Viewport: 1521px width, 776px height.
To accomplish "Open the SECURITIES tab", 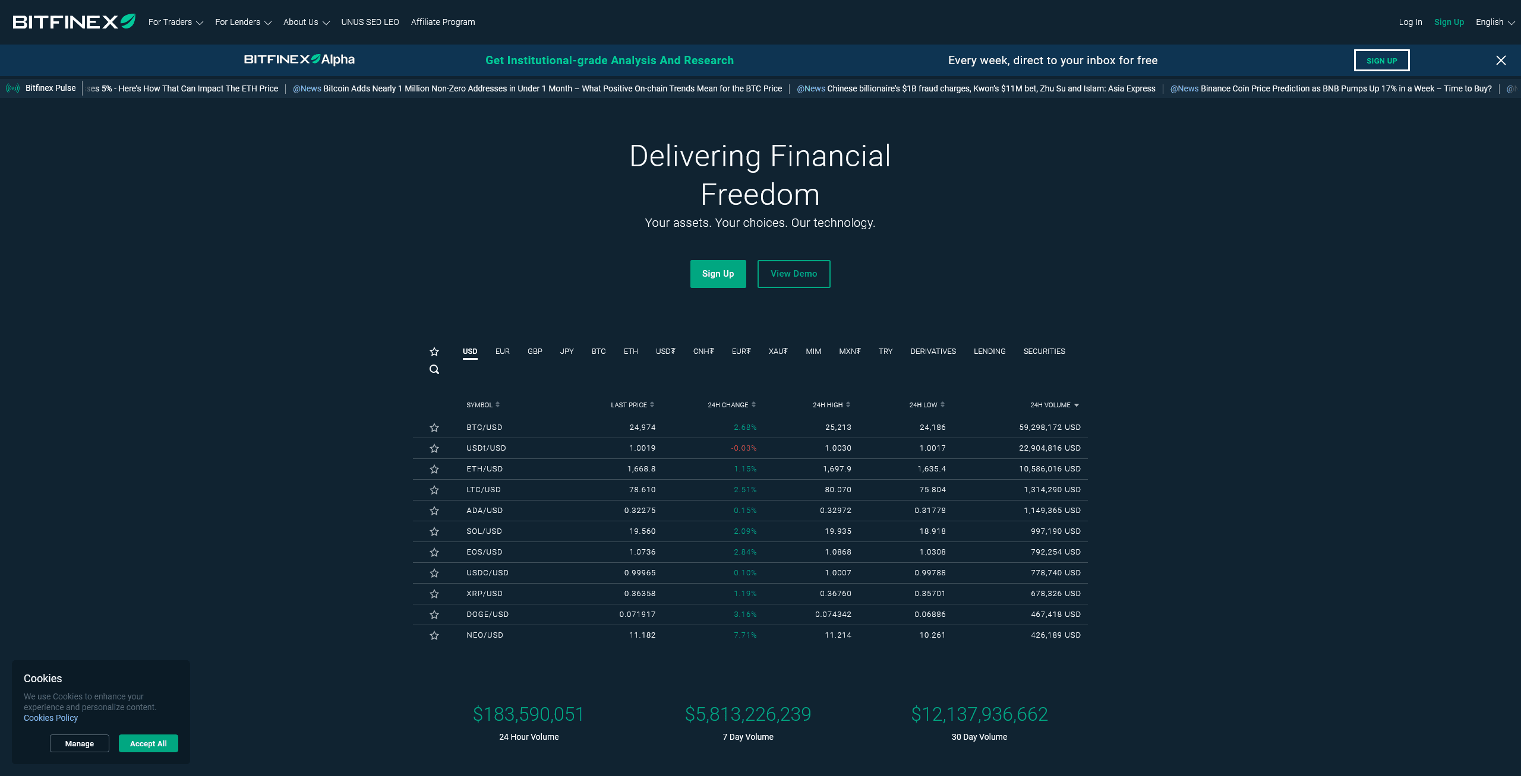I will coord(1044,351).
